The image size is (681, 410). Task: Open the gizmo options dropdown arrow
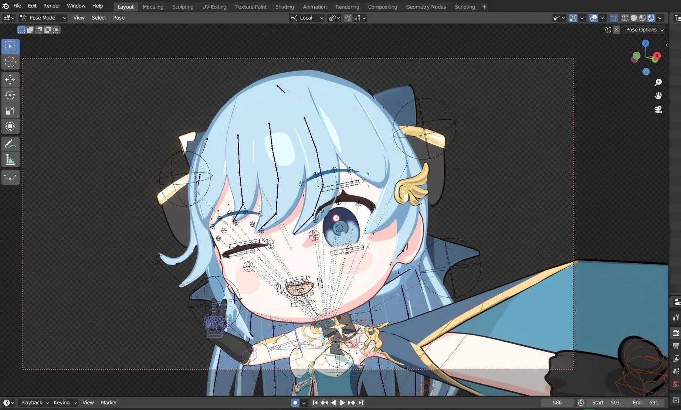(x=582, y=18)
